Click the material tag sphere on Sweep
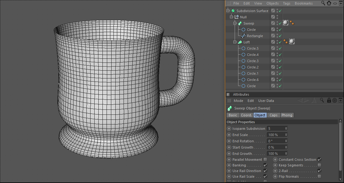Screen dimensions: 344x183 coord(286,23)
